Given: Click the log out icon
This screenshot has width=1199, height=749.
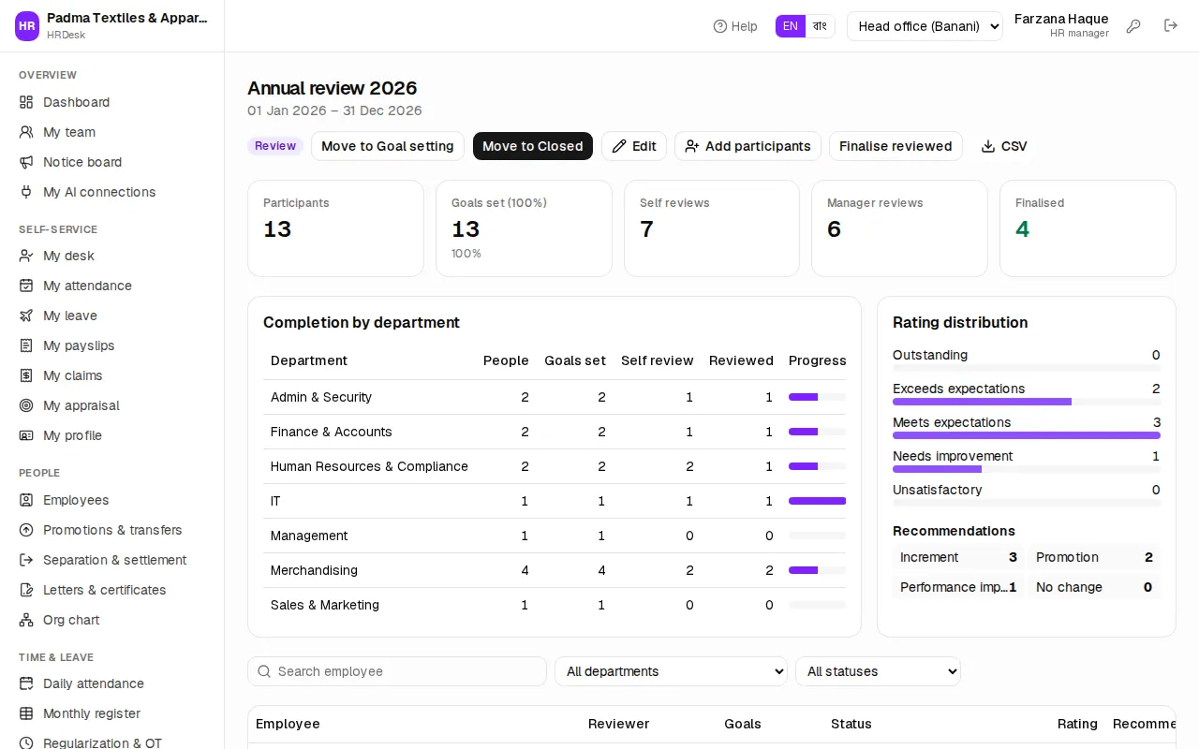Looking at the screenshot, I should (1171, 26).
